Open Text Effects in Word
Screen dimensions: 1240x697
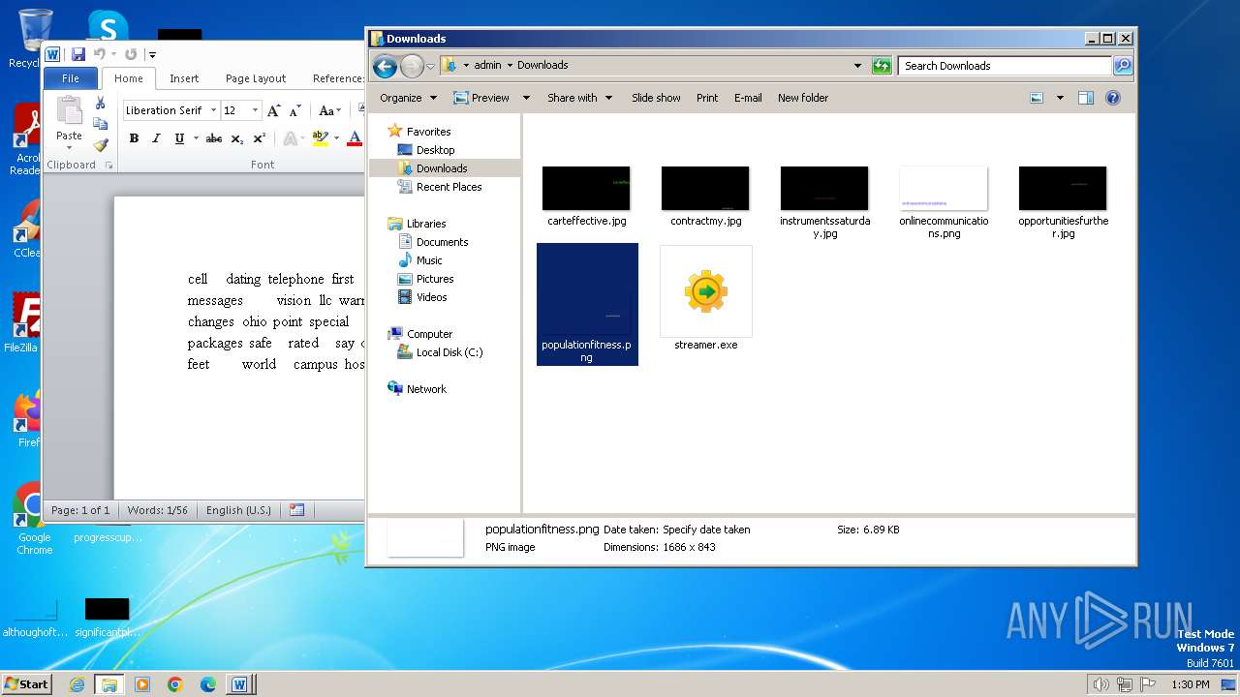click(290, 138)
